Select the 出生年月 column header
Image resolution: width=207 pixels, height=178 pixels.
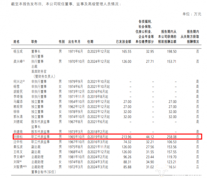click(74, 42)
